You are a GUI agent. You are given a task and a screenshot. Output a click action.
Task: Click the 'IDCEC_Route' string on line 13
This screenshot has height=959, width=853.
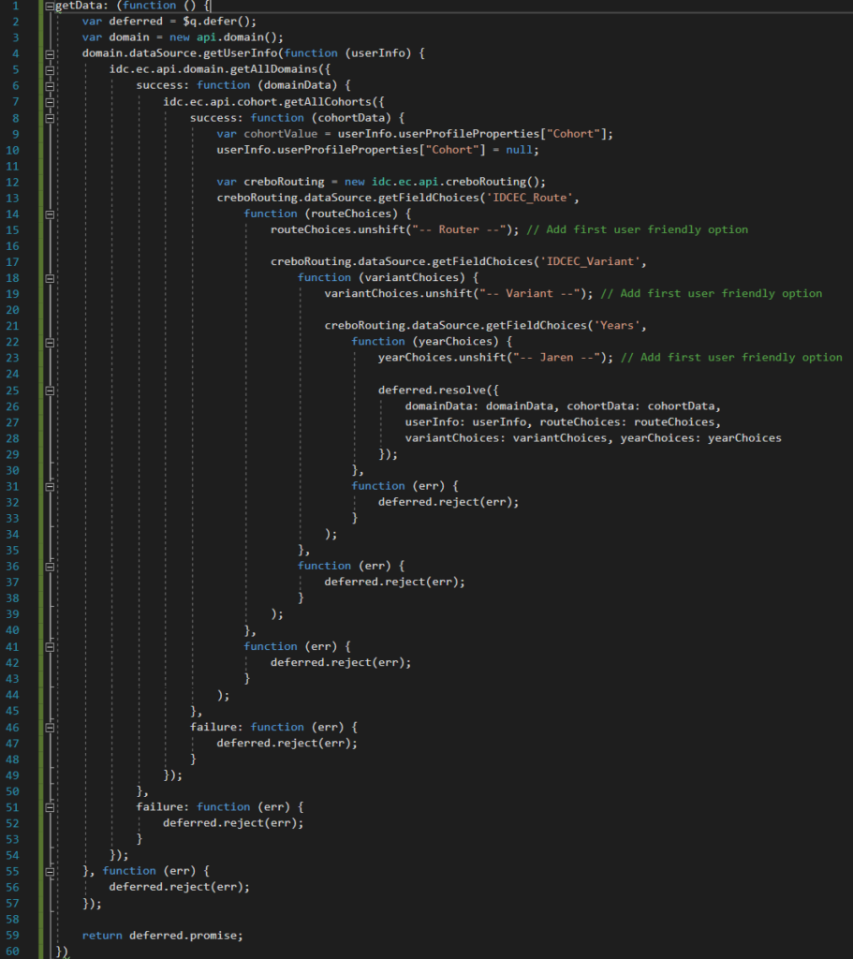click(530, 198)
